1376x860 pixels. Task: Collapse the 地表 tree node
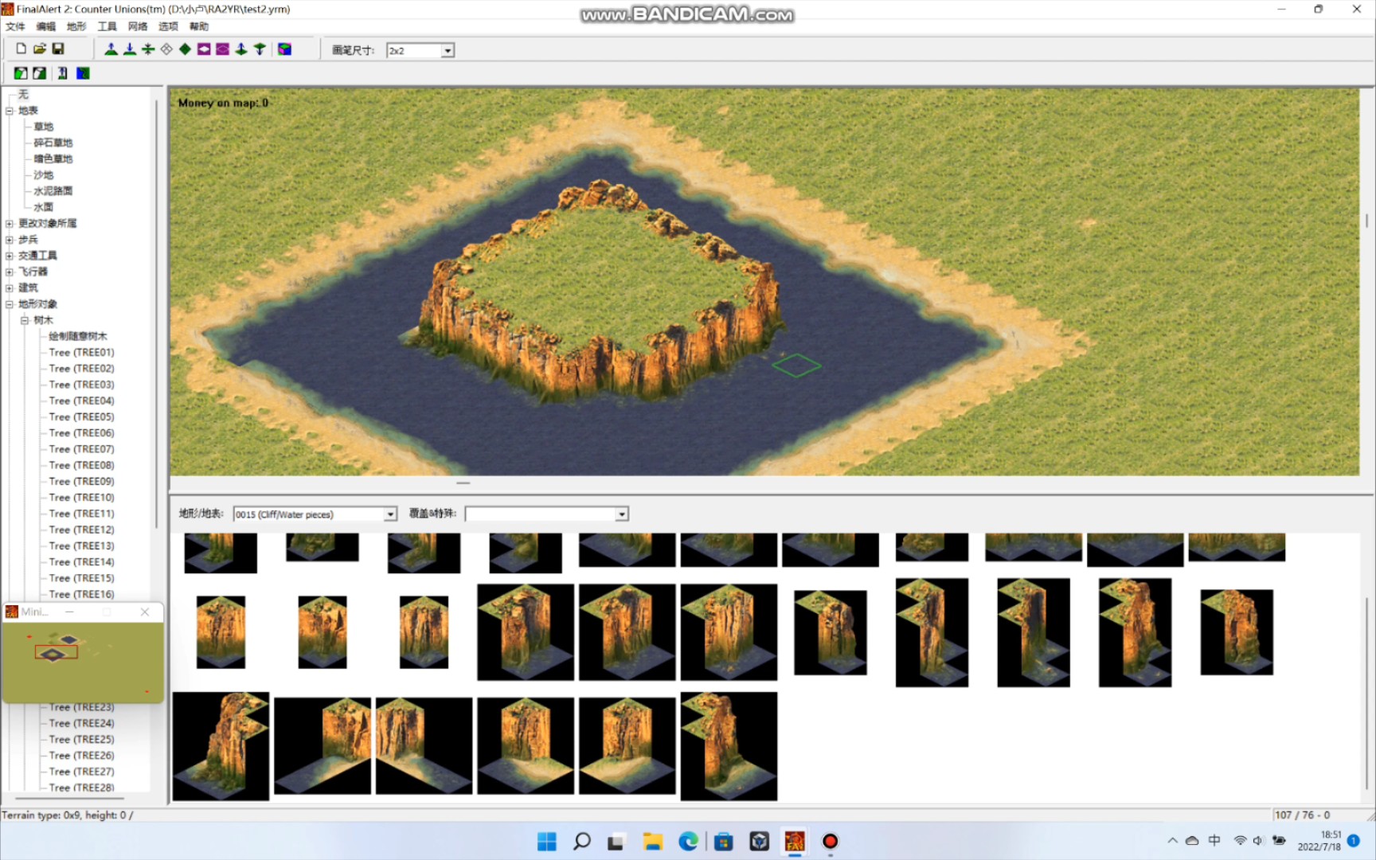pyautogui.click(x=10, y=111)
